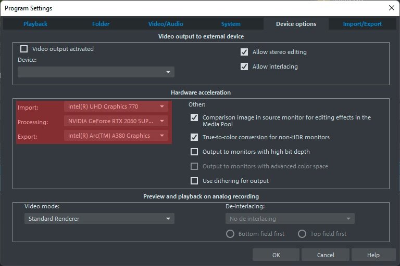This screenshot has height=266, width=400.
Task: Check Use dithering for output
Action: (x=194, y=181)
